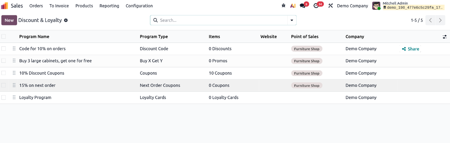
Task: Click the wrench tools icon
Action: (x=331, y=6)
